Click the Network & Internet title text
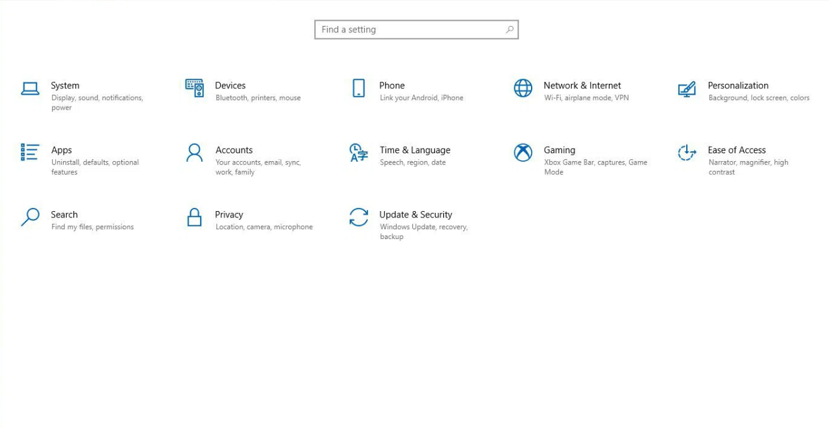The width and height of the screenshot is (829, 428). coord(582,85)
